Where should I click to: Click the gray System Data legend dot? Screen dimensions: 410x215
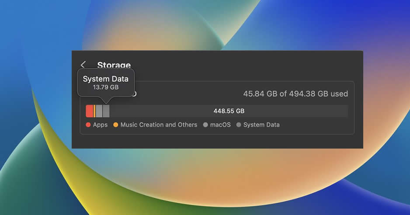click(x=239, y=125)
